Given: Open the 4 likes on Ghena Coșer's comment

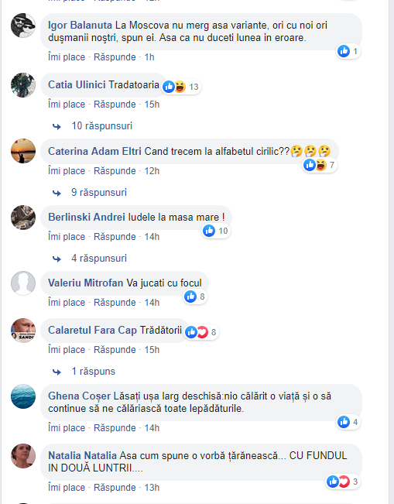Looking at the screenshot, I should [x=348, y=422].
